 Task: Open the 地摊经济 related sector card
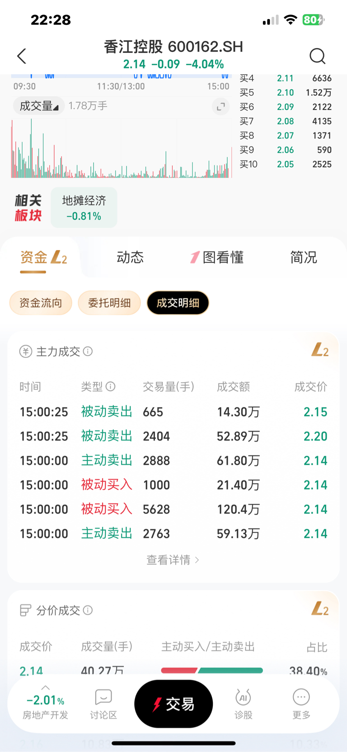(x=84, y=208)
